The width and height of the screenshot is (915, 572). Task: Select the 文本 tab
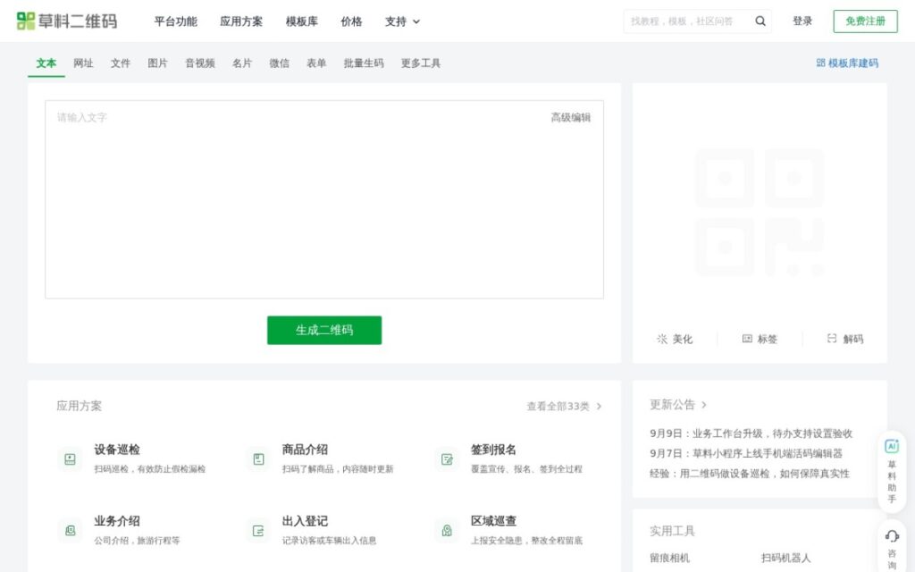point(46,63)
